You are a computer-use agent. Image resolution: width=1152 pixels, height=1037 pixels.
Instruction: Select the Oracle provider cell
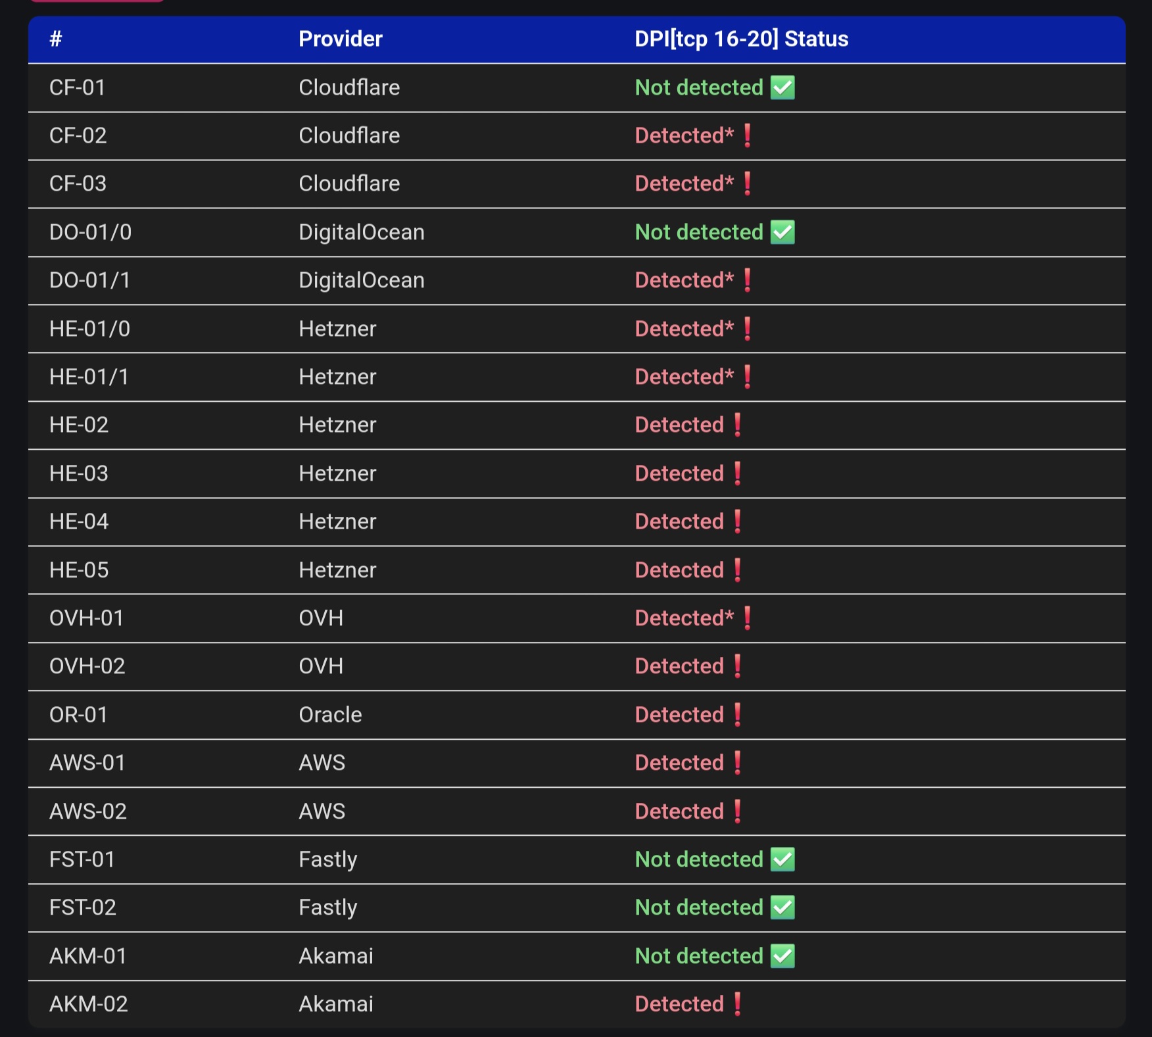(x=330, y=715)
